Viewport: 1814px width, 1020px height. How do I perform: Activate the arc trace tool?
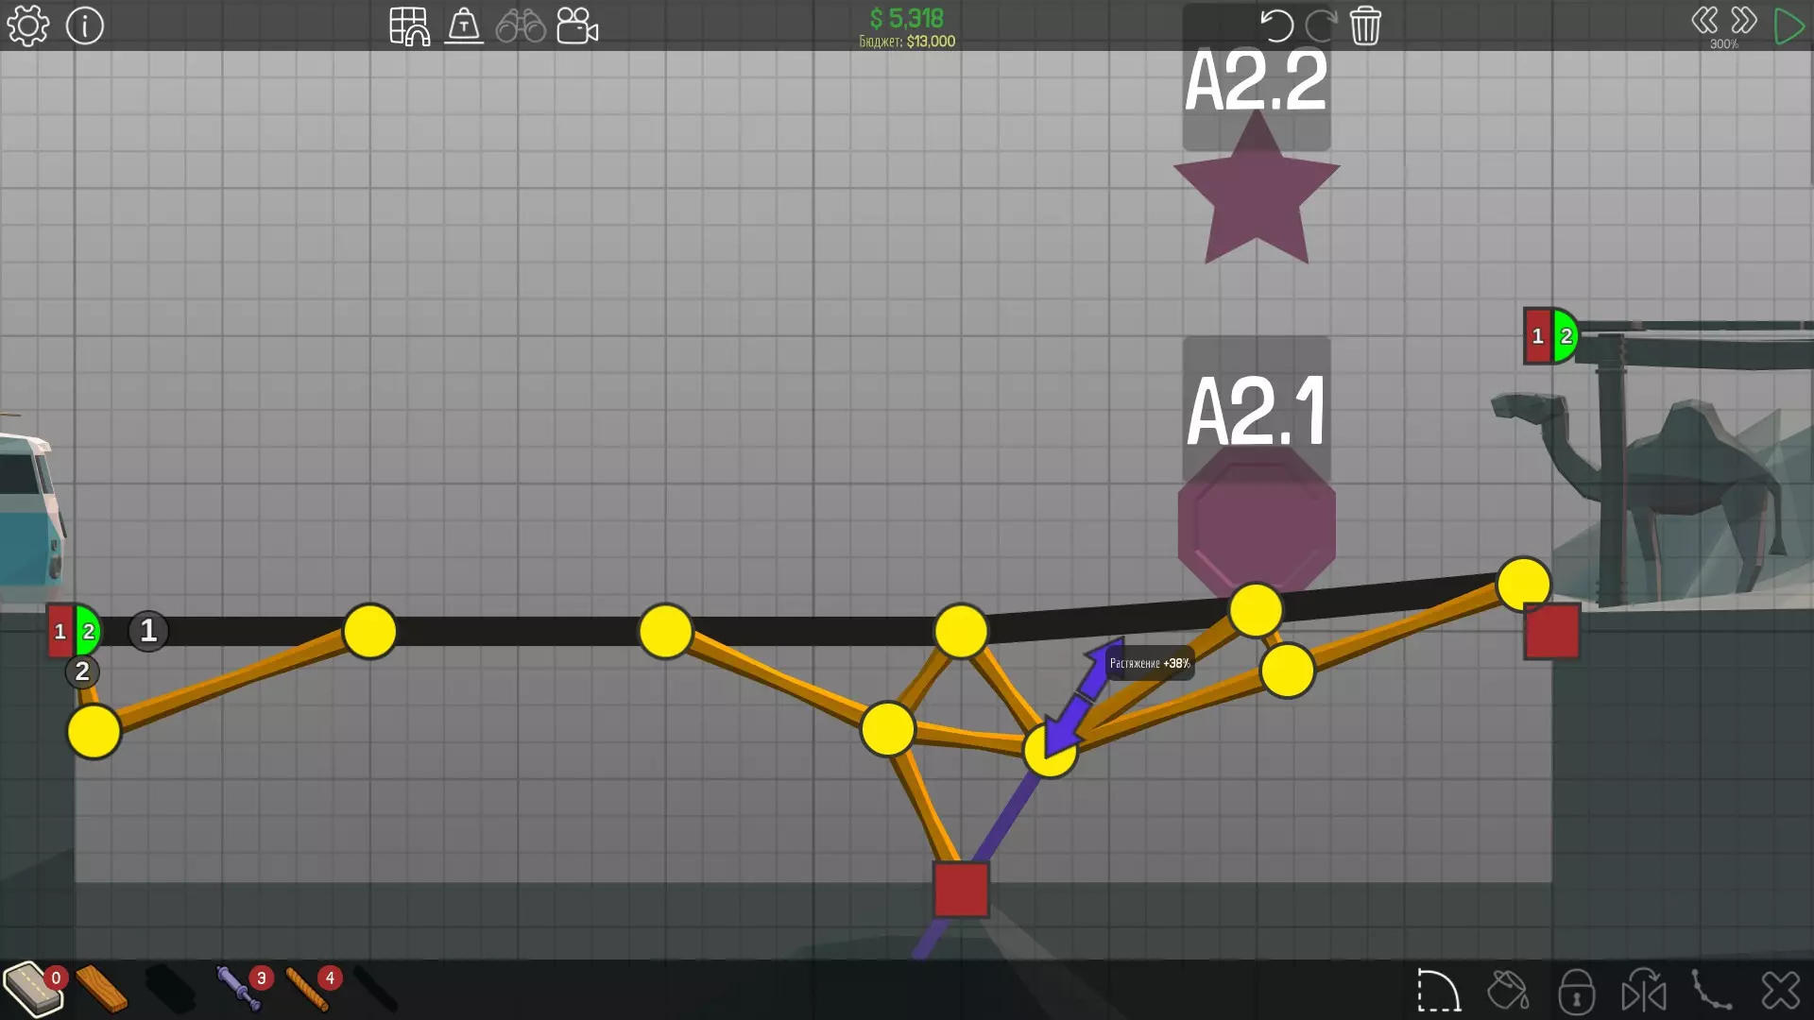click(x=1438, y=991)
